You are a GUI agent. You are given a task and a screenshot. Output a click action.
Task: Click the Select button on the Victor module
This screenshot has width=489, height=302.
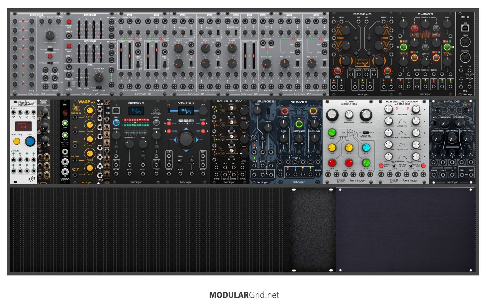[203, 123]
